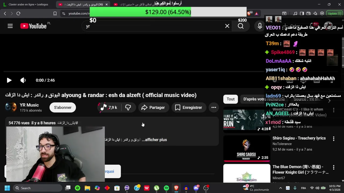Open Brave Shields lion icon
Image resolution: width=344 pixels, height=193 pixels.
(x=249, y=13)
